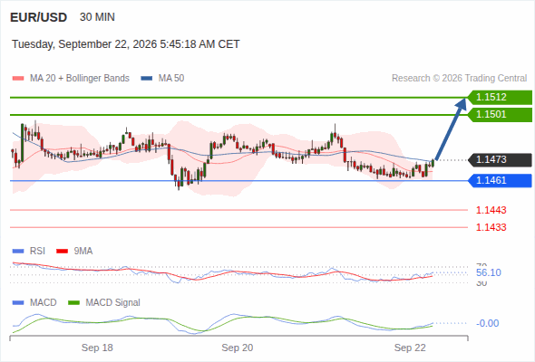
Task: Click the 1.1501 green resistance tag
Action: (x=500, y=114)
